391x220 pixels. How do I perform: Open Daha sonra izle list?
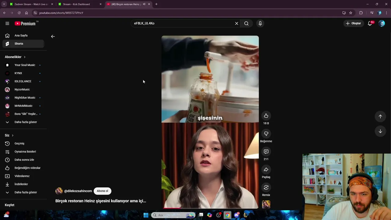[23, 160]
